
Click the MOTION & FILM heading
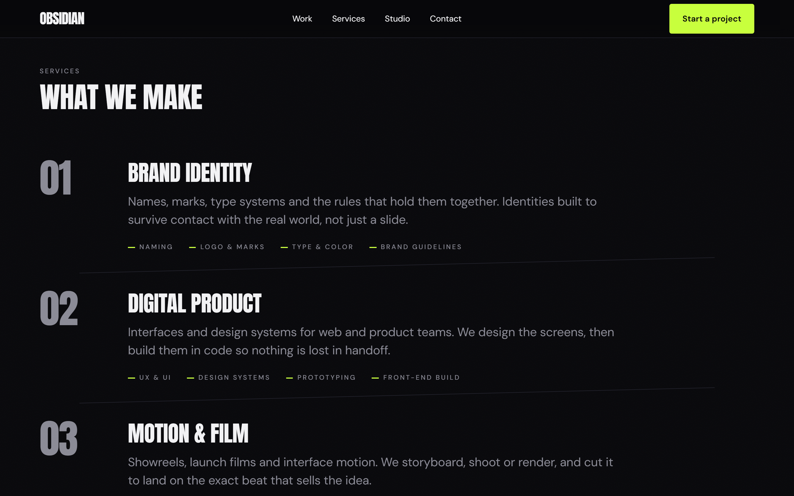point(188,433)
